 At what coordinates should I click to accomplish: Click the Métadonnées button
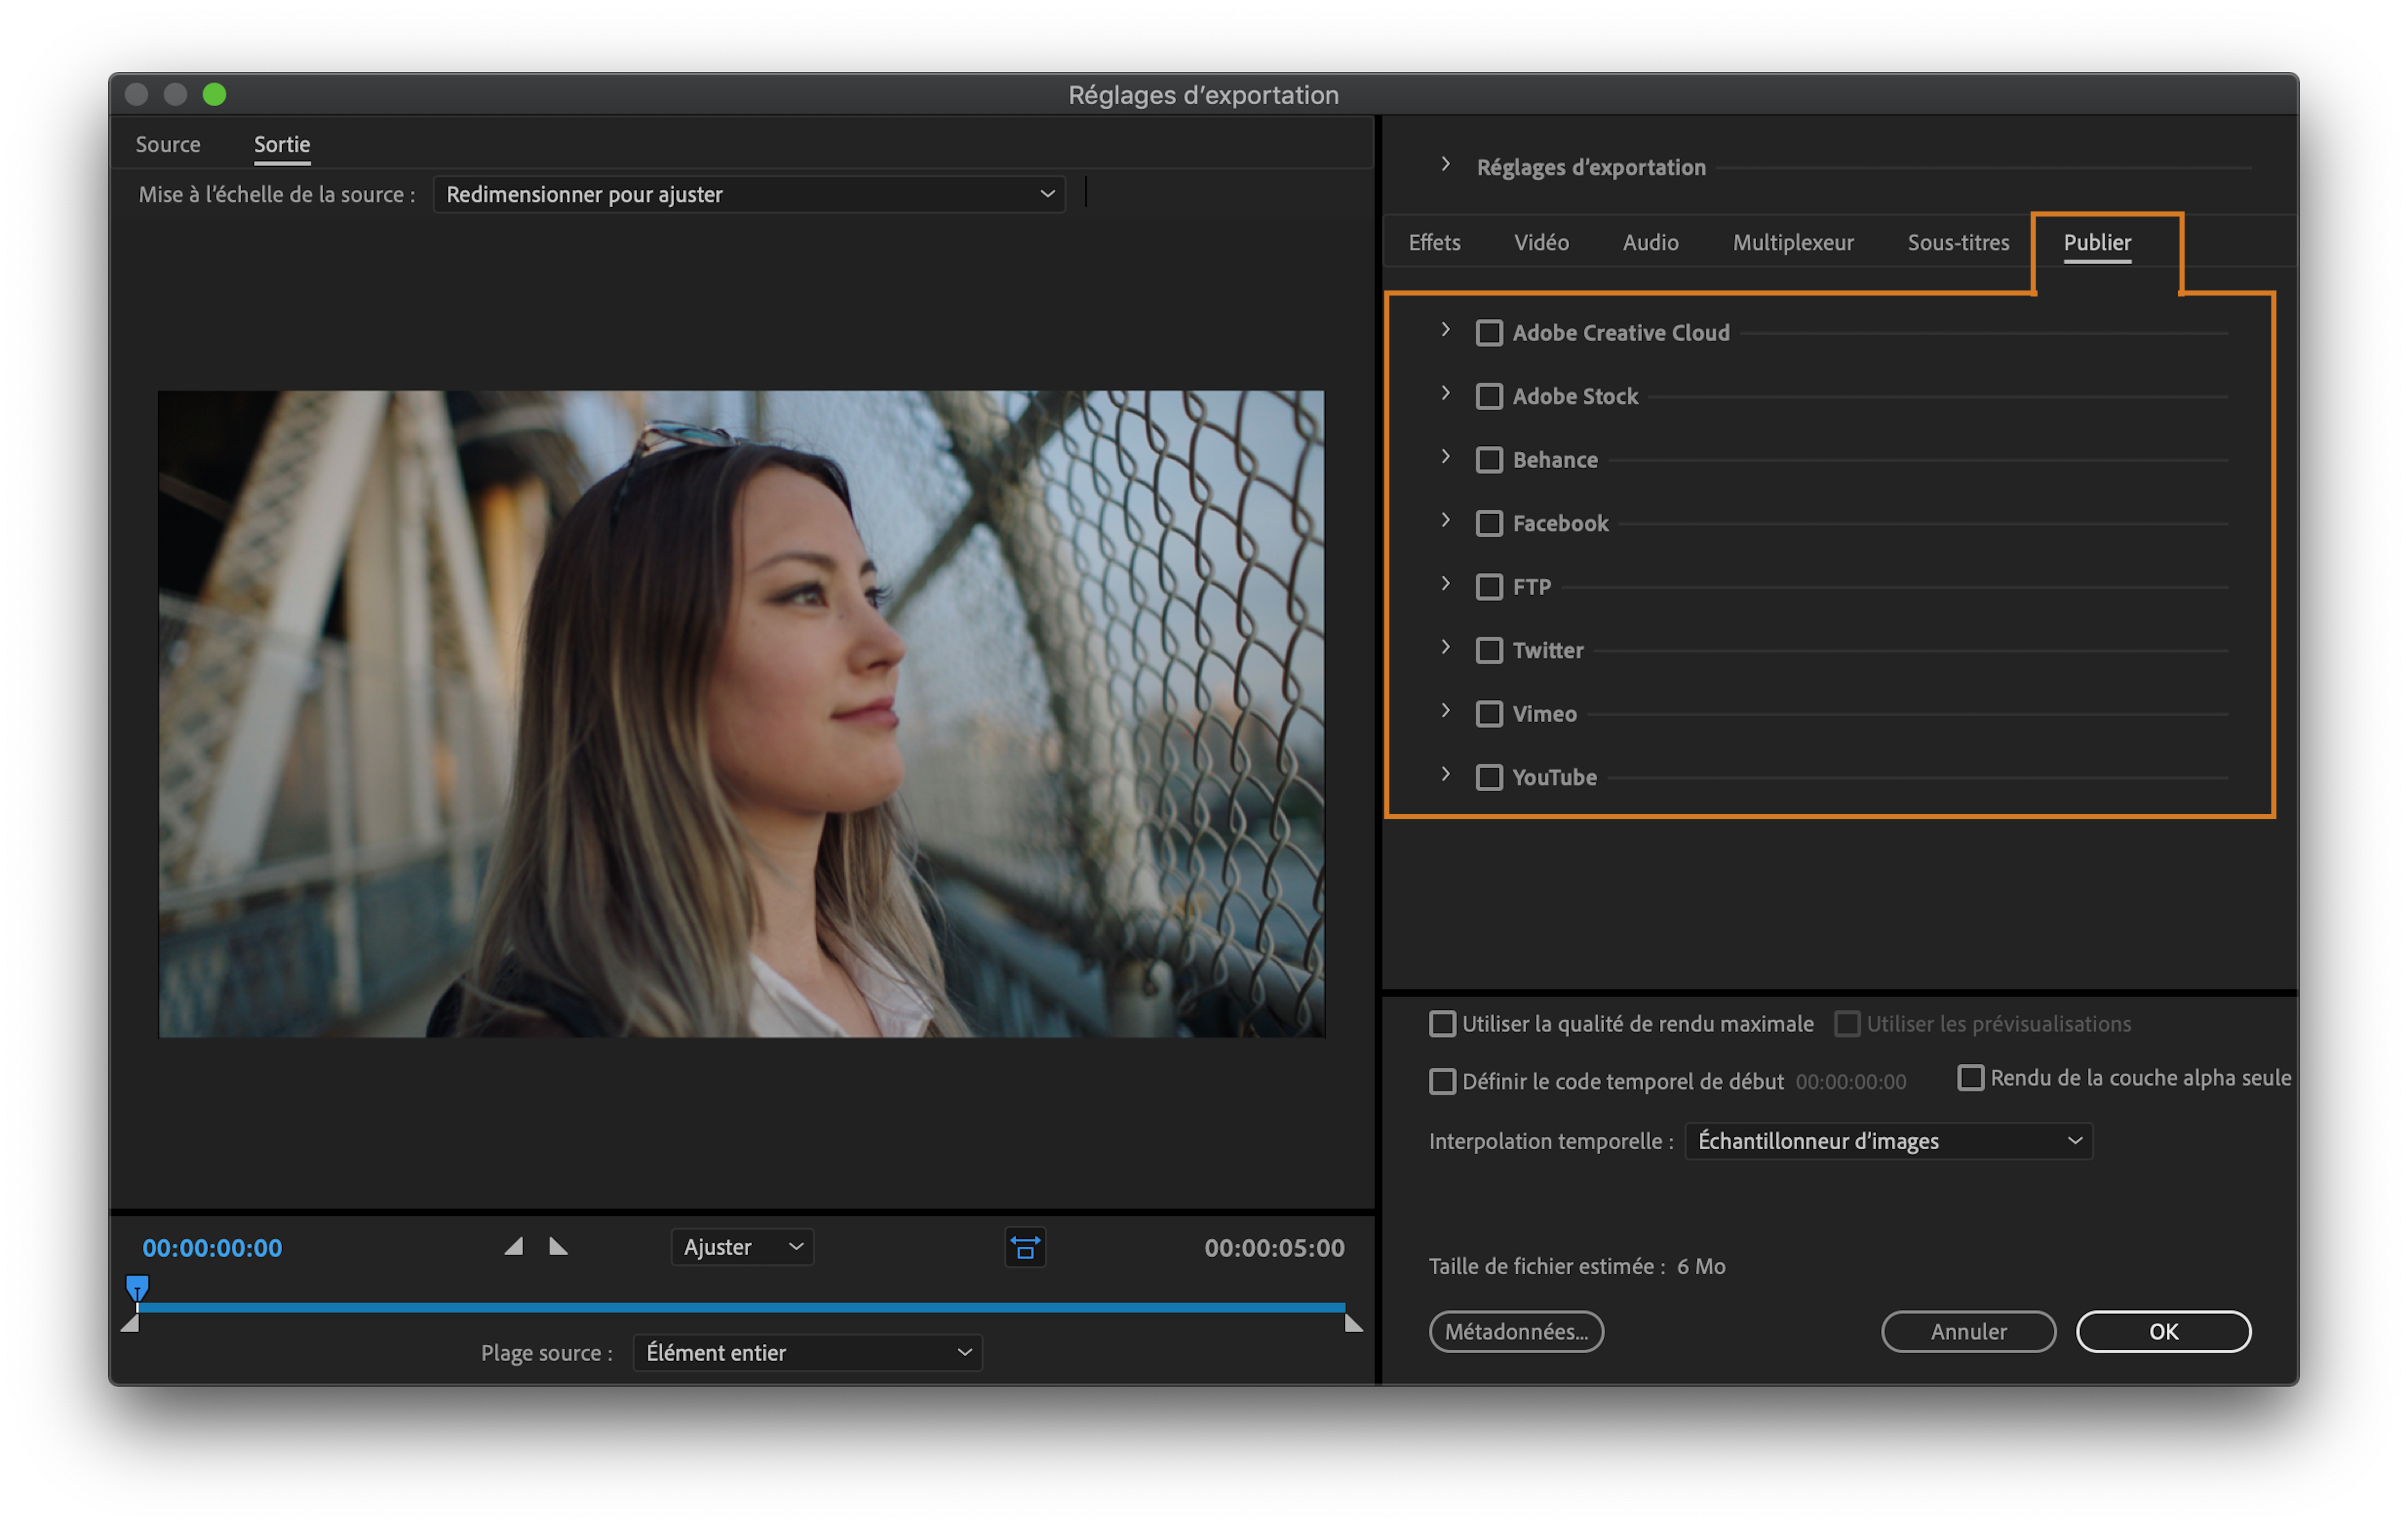coord(1516,1331)
